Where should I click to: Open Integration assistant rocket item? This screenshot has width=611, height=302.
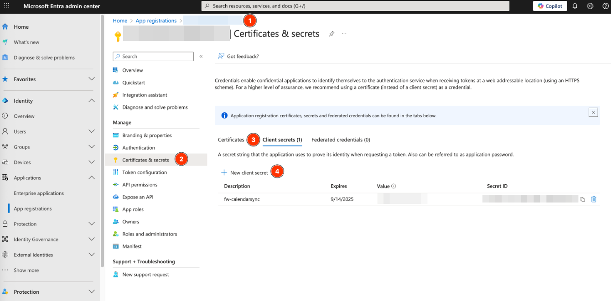click(x=145, y=95)
